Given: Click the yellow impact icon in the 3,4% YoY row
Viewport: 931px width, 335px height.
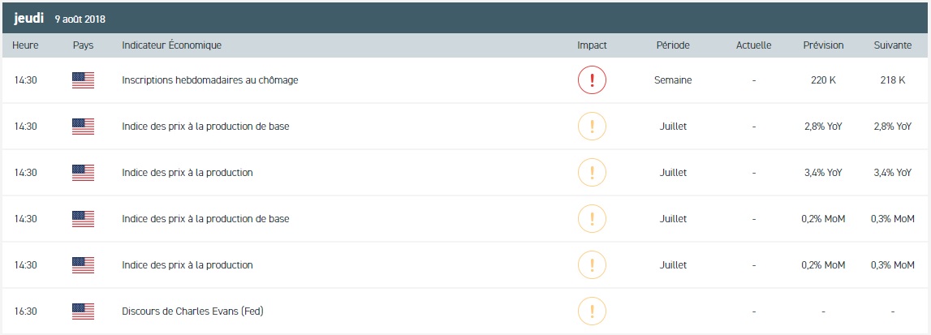Looking at the screenshot, I should click(x=592, y=173).
